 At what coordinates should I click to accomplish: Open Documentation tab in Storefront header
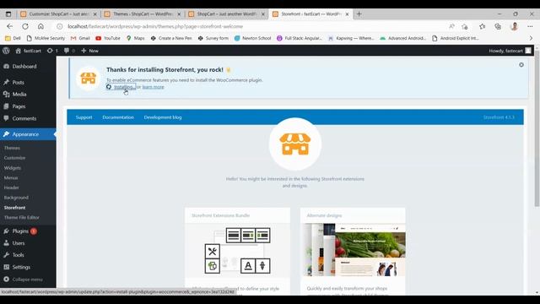point(118,117)
